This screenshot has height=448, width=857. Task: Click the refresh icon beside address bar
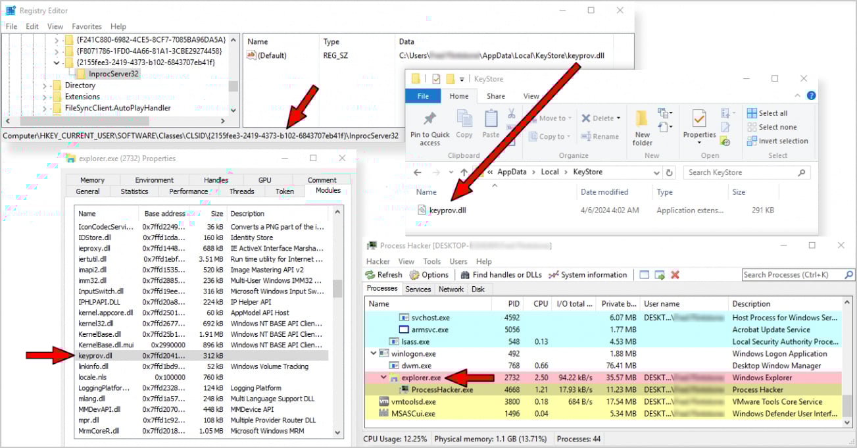pyautogui.click(x=670, y=172)
